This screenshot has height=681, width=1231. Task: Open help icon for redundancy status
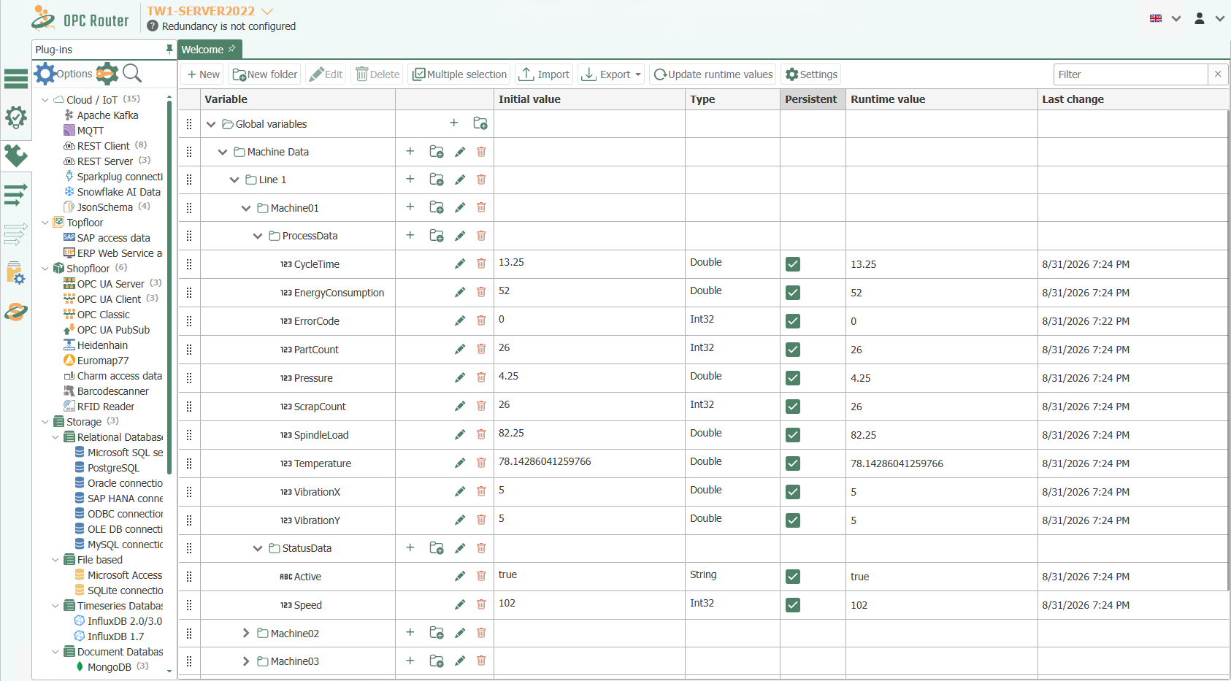[153, 26]
